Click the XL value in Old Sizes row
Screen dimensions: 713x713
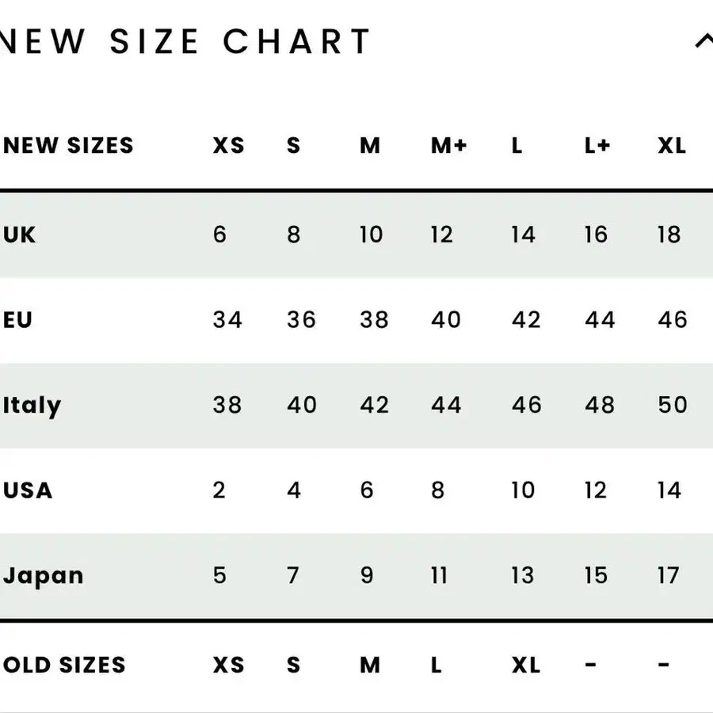click(525, 665)
